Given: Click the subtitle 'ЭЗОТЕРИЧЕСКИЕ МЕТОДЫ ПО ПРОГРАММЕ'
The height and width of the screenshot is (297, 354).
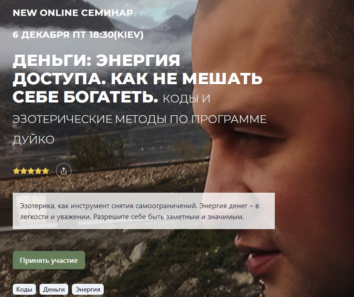Looking at the screenshot, I should pos(140,119).
